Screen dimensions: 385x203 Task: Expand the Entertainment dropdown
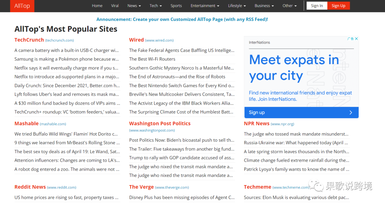205,6
